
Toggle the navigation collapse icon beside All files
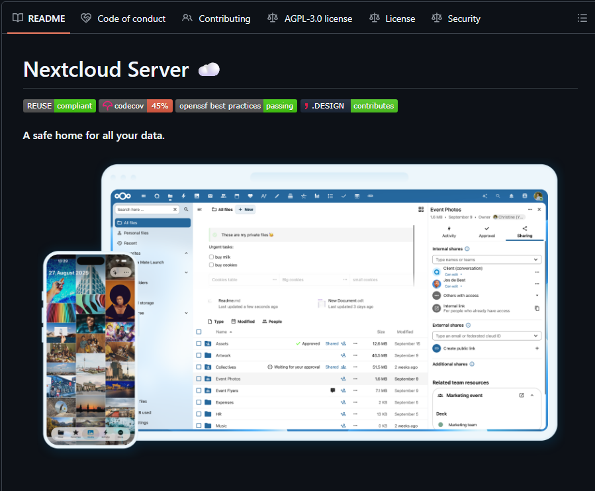[200, 210]
